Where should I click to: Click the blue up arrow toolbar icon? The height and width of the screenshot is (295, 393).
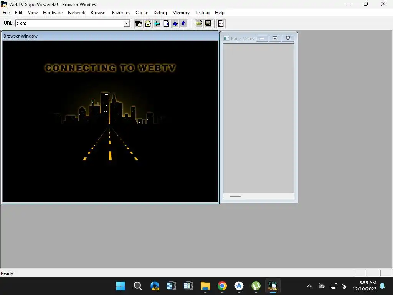(x=183, y=23)
